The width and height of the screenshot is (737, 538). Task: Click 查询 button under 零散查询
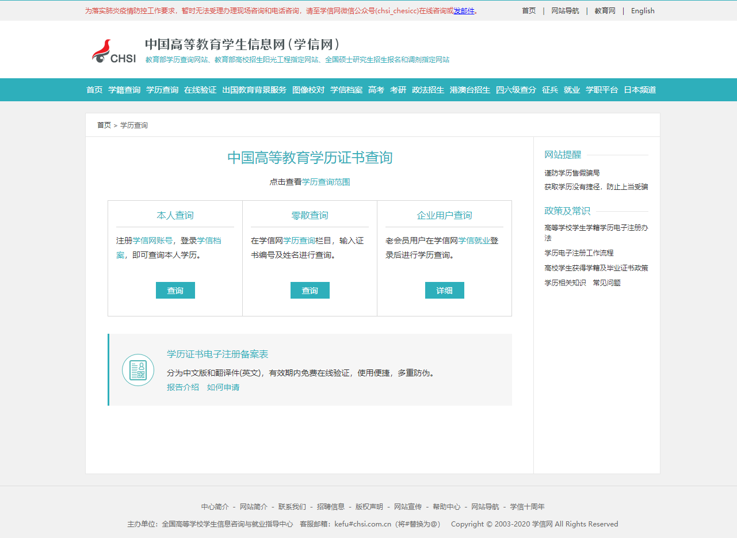310,291
